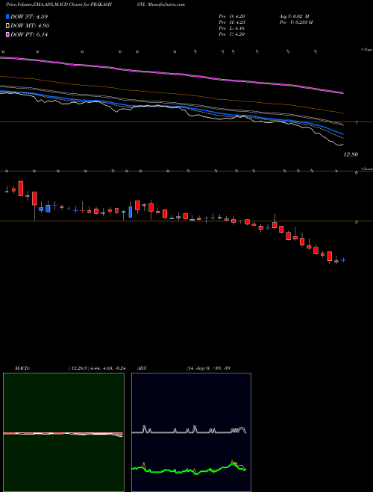This screenshot has width=373, height=492.
Task: Click the 'Pre L: 4.16' low value
Action: pos(232,28)
